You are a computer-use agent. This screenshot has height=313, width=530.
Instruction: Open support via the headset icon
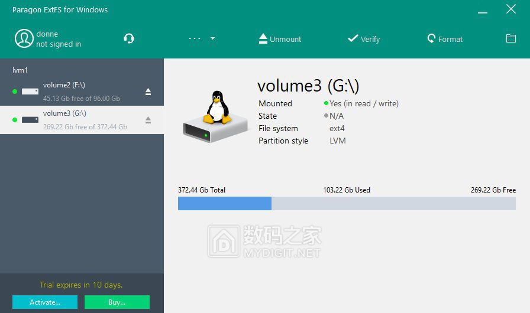(129, 38)
